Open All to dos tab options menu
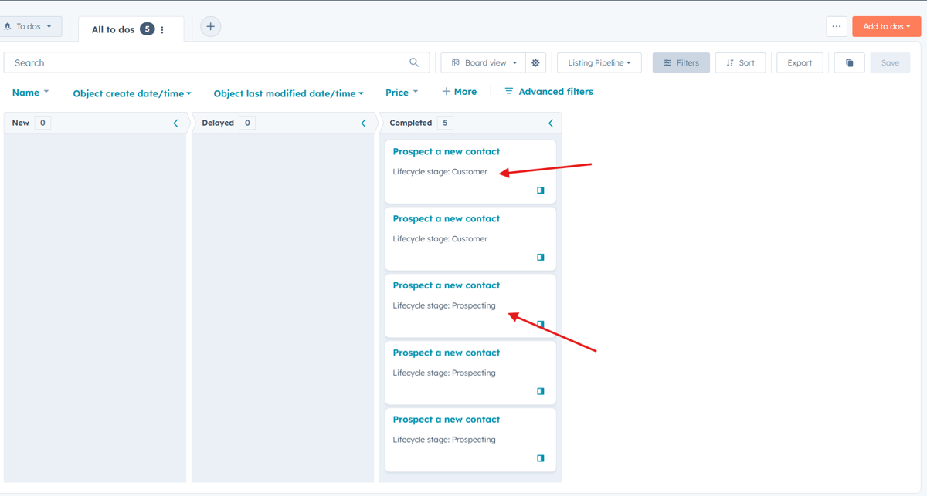Viewport: 927px width, 496px height. [x=162, y=30]
